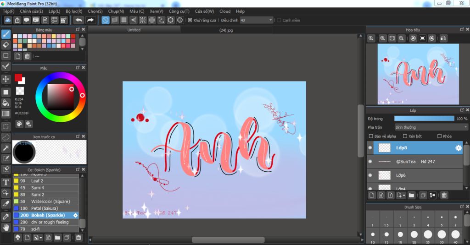Switch to the (24).jpg document tab

tap(226, 30)
